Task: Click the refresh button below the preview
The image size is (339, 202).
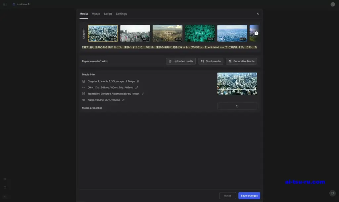Action: pos(237,106)
